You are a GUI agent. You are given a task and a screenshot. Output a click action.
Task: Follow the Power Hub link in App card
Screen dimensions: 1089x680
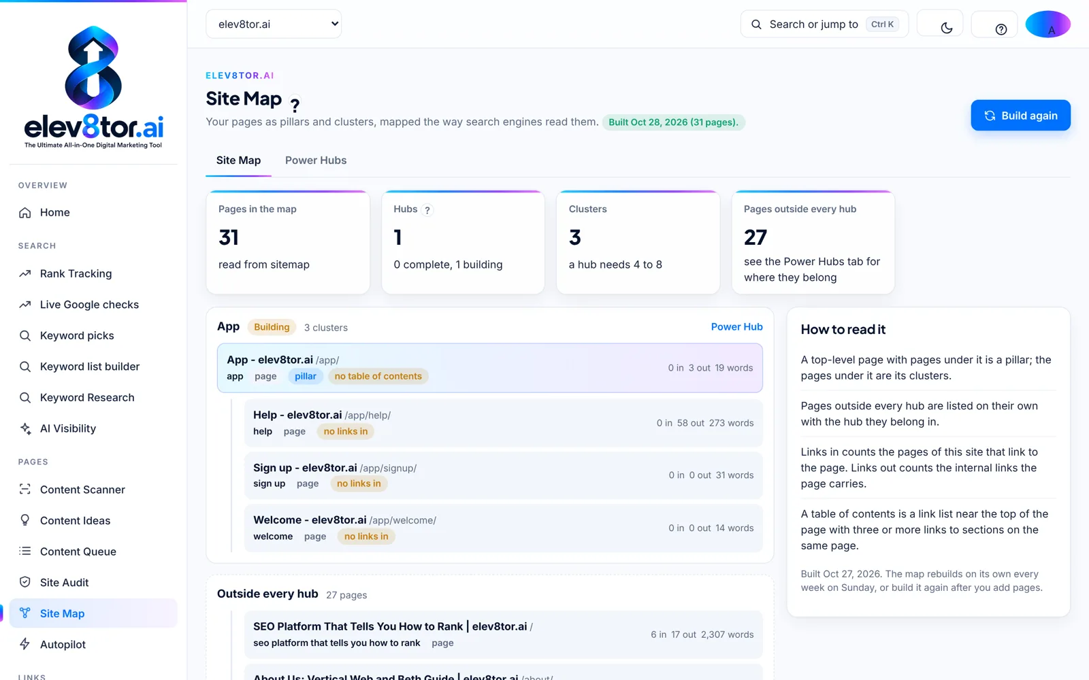coord(736,327)
